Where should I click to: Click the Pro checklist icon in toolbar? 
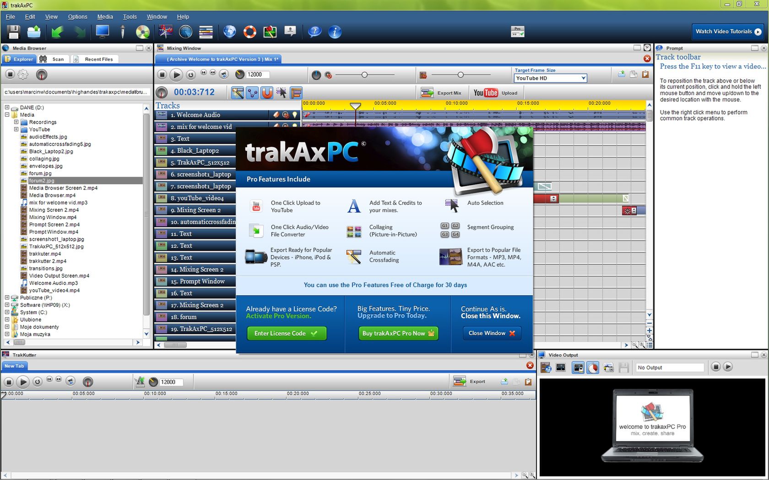pyautogui.click(x=517, y=32)
